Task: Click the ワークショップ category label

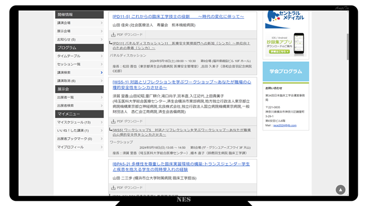Action: pos(121,142)
